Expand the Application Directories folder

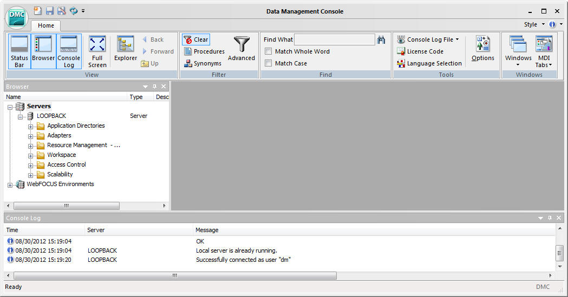(30, 127)
